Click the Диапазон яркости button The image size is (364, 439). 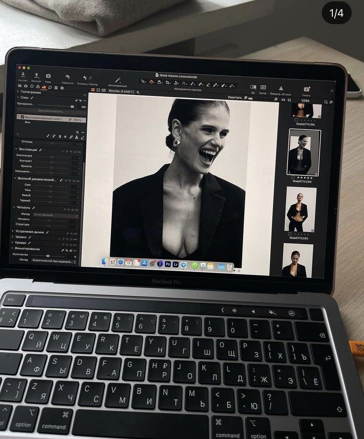(51, 111)
